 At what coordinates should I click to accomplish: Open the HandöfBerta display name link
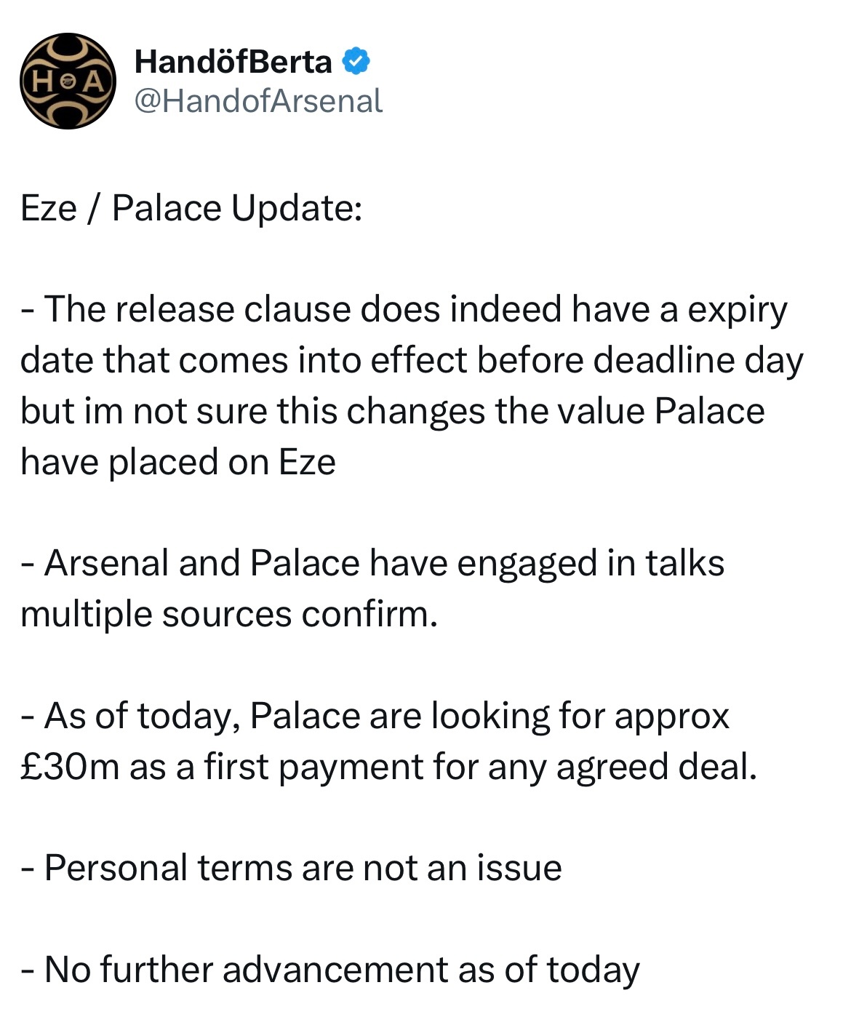233,62
